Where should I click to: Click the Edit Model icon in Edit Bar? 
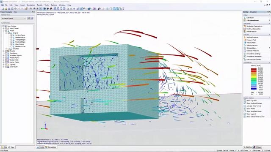(x=245, y=18)
